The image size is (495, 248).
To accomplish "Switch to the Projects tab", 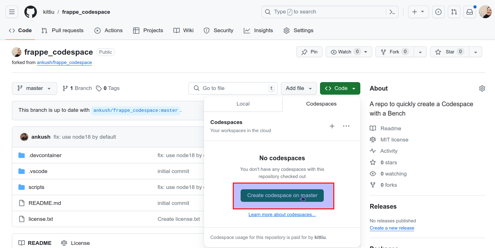I will (148, 30).
